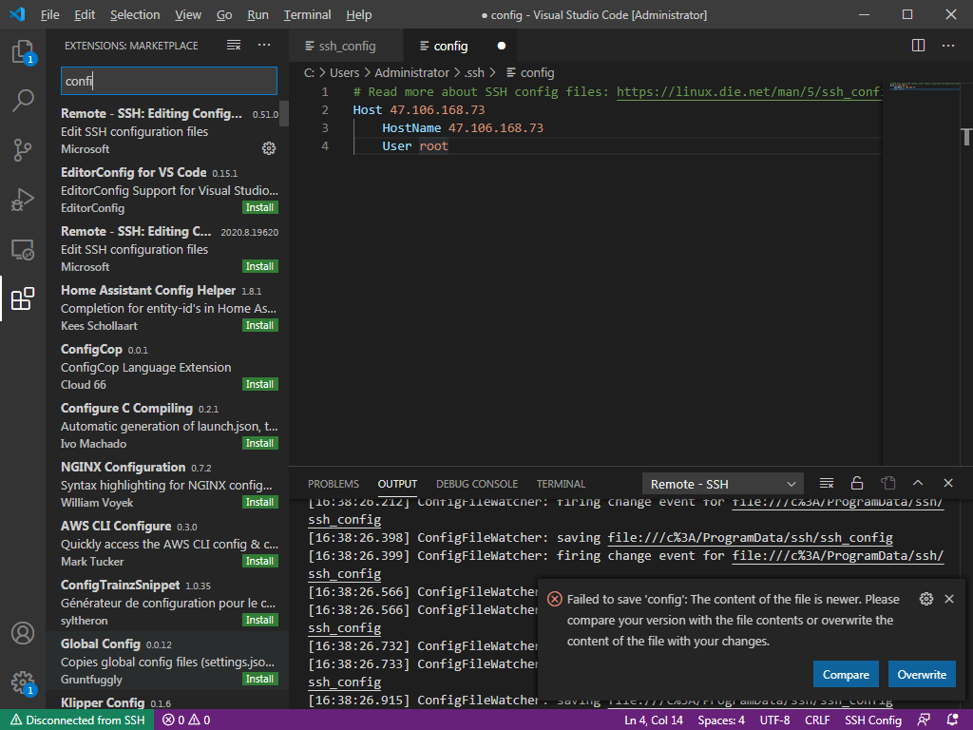Open the Run and Debug view
This screenshot has width=973, height=730.
click(23, 200)
